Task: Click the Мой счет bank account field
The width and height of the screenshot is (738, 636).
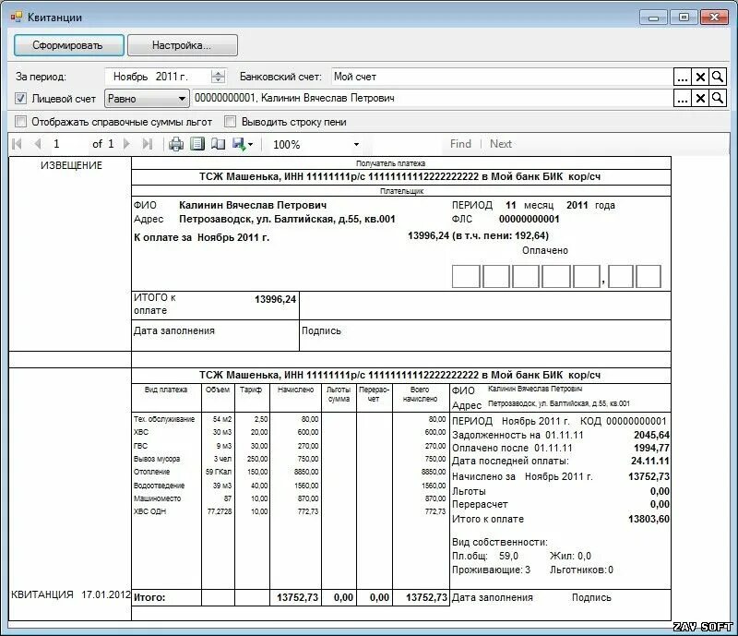Action: [x=502, y=77]
